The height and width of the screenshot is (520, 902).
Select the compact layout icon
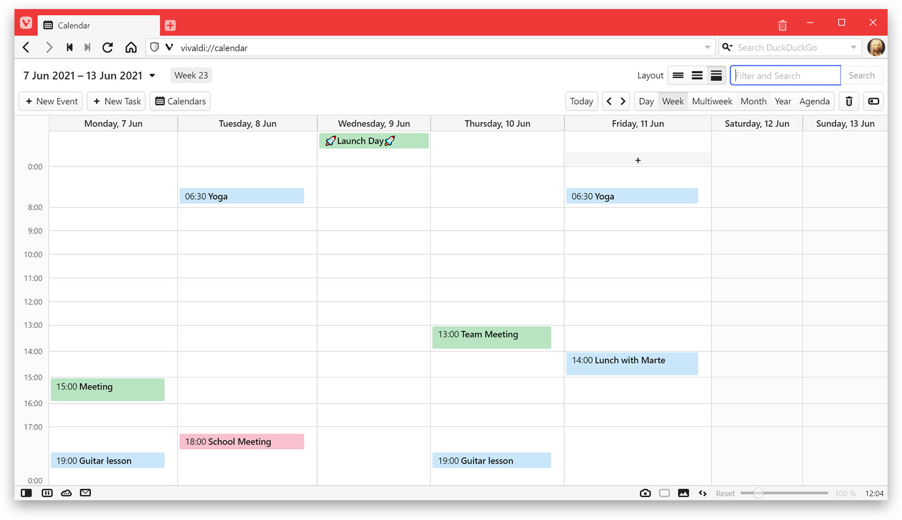pos(678,75)
